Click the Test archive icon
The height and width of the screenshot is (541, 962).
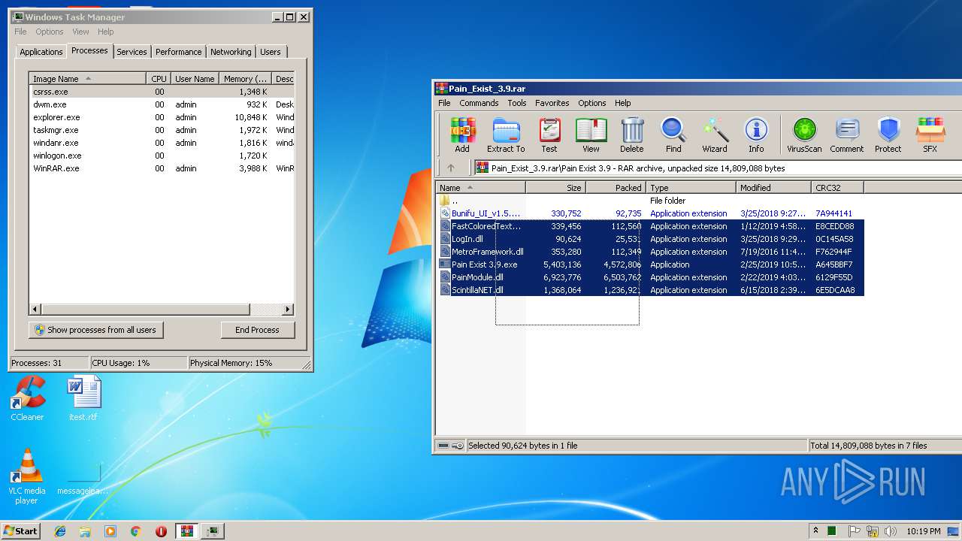pos(549,134)
